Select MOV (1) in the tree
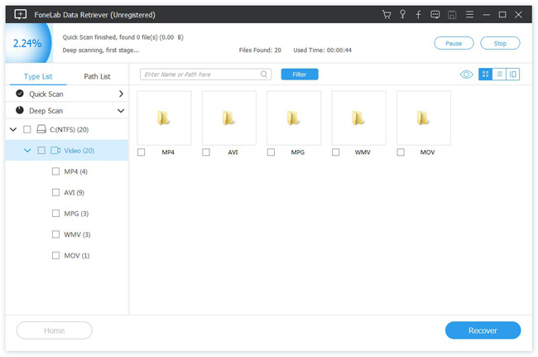The height and width of the screenshot is (357, 538). (77, 255)
